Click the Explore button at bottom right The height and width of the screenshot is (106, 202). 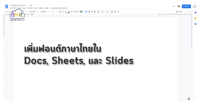tap(189, 99)
